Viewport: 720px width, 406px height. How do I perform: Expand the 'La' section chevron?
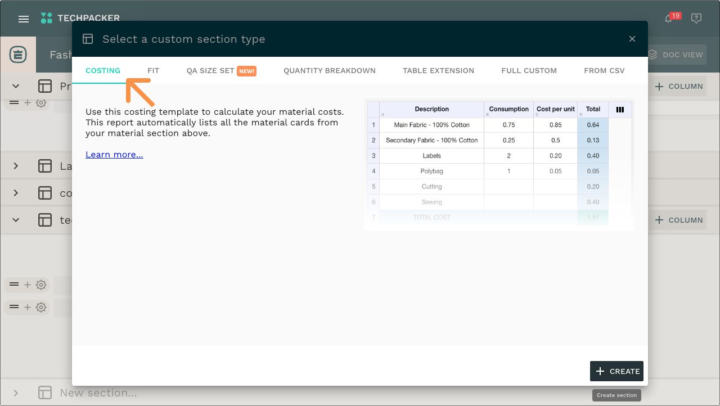[16, 166]
